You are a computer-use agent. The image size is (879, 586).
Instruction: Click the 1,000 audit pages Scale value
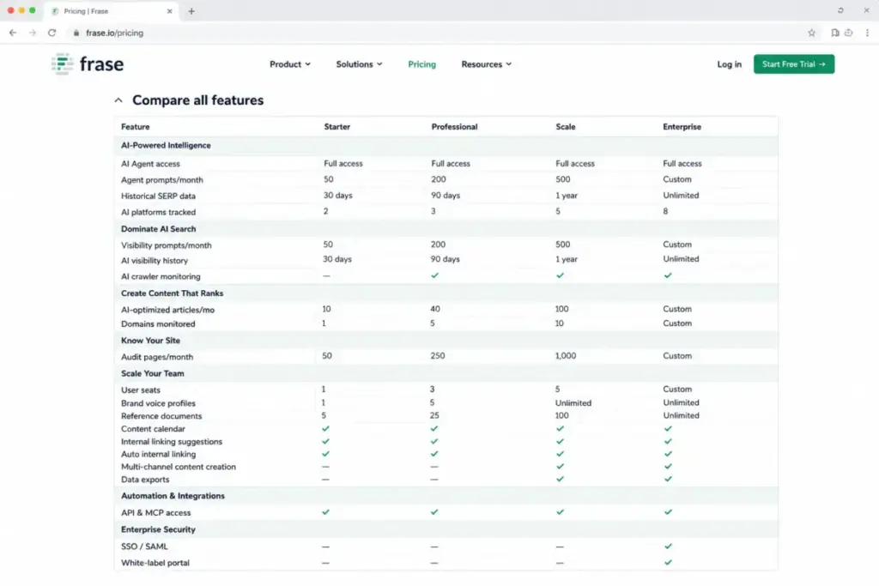pos(566,356)
